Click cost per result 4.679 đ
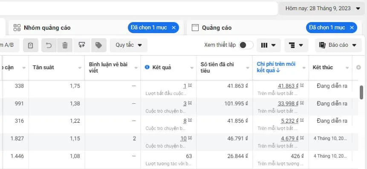This screenshot has width=367, height=169. [x=289, y=139]
